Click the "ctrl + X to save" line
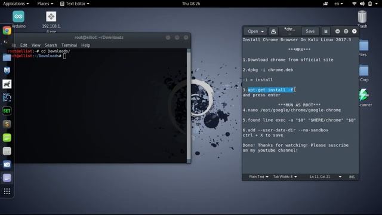 point(263,136)
